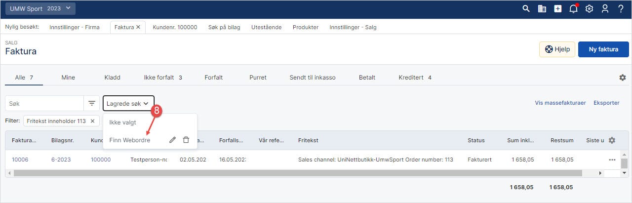Select the Ikke forfalt tab

click(159, 78)
